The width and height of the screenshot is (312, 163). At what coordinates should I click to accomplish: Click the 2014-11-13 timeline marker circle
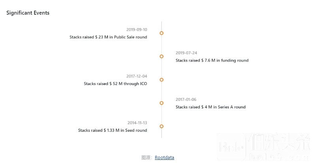162,126
